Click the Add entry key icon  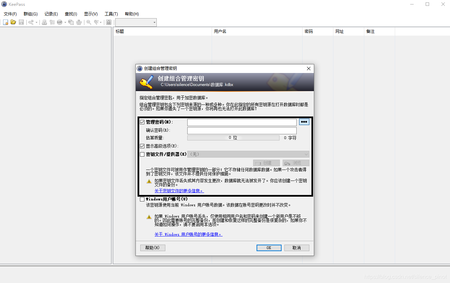tap(31, 22)
